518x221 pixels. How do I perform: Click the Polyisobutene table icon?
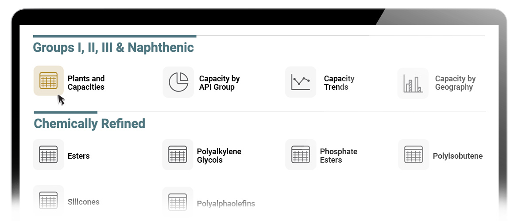point(414,154)
